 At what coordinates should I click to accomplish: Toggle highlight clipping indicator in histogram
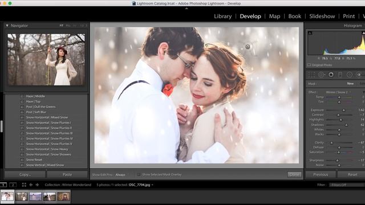click(363, 33)
